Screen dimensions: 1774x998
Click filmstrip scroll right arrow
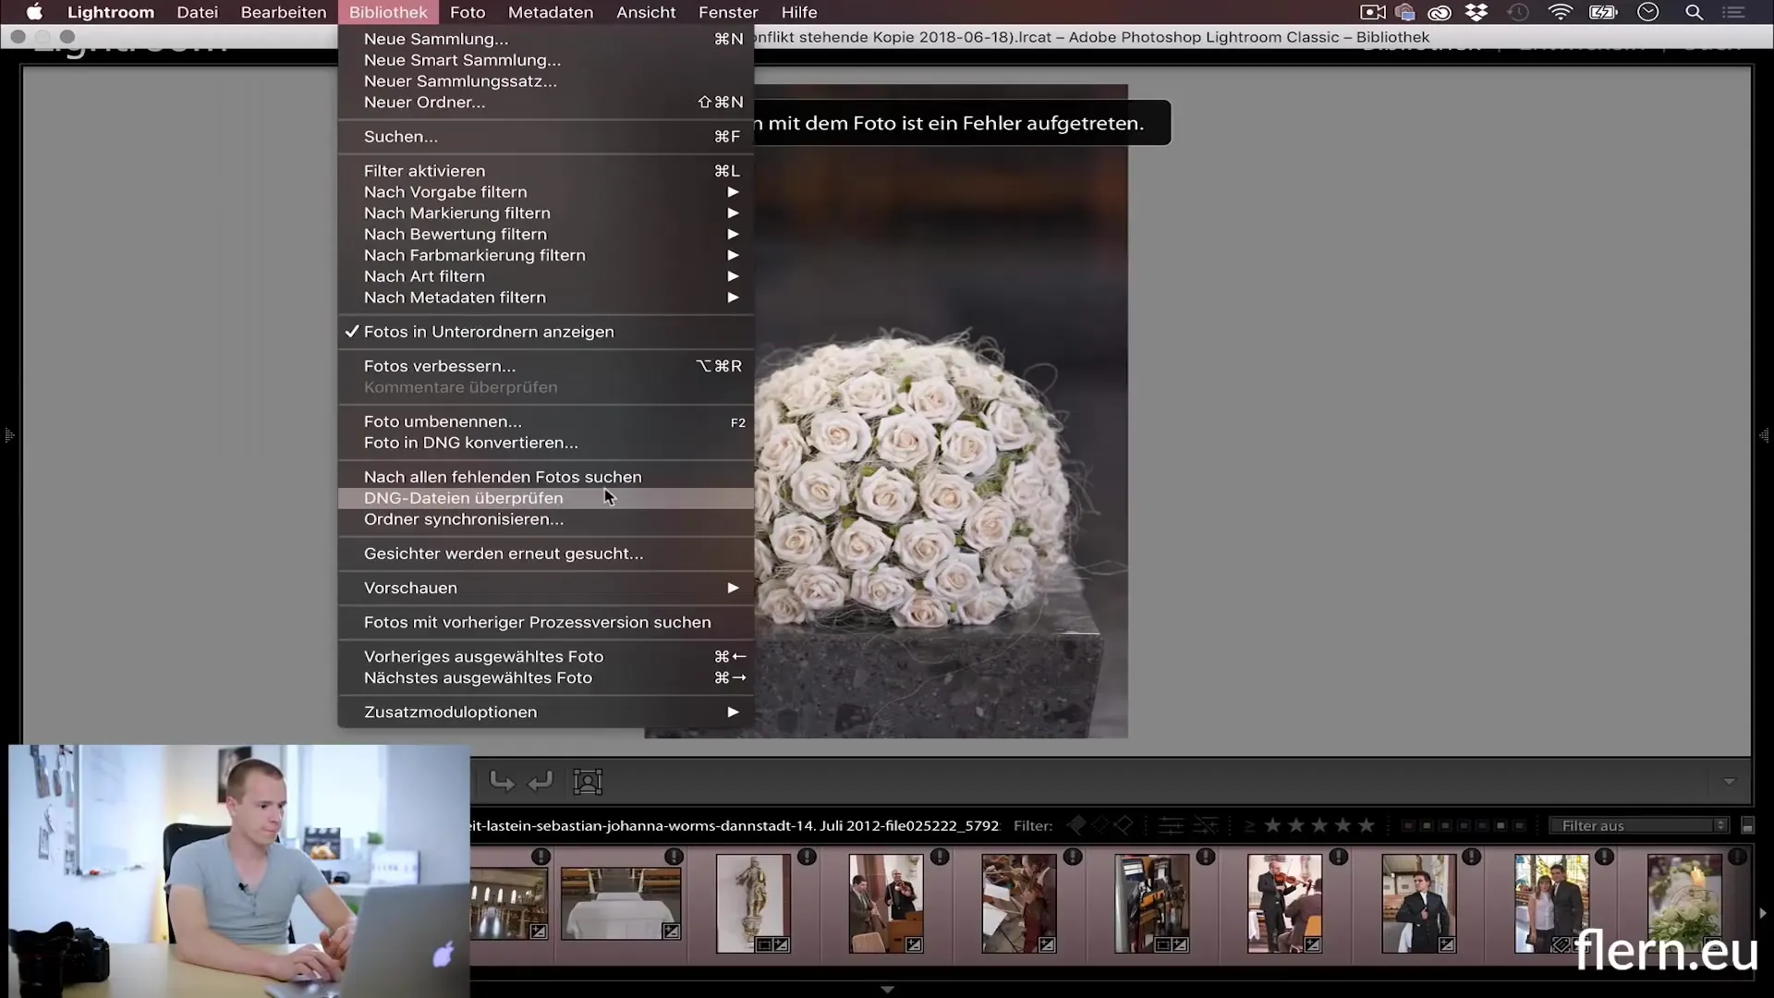1763,913
